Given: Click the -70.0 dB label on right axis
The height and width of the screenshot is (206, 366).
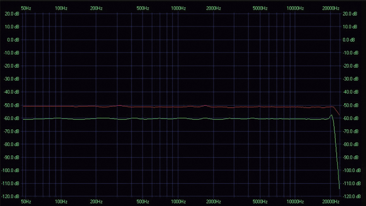Looking at the screenshot, I should (x=350, y=131).
